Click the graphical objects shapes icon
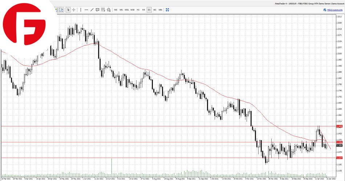This screenshot has height=181, width=345. [x=109, y=10]
